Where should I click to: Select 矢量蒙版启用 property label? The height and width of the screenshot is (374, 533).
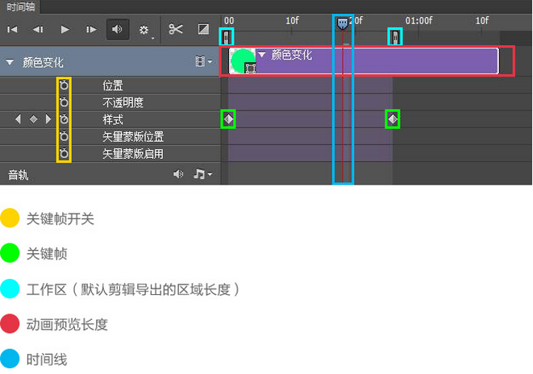point(133,154)
